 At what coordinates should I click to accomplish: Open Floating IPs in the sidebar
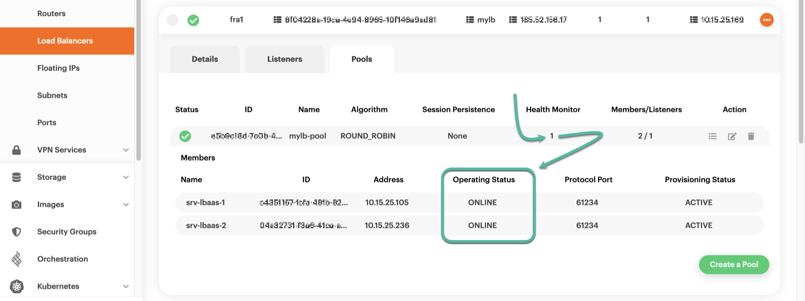coord(58,68)
